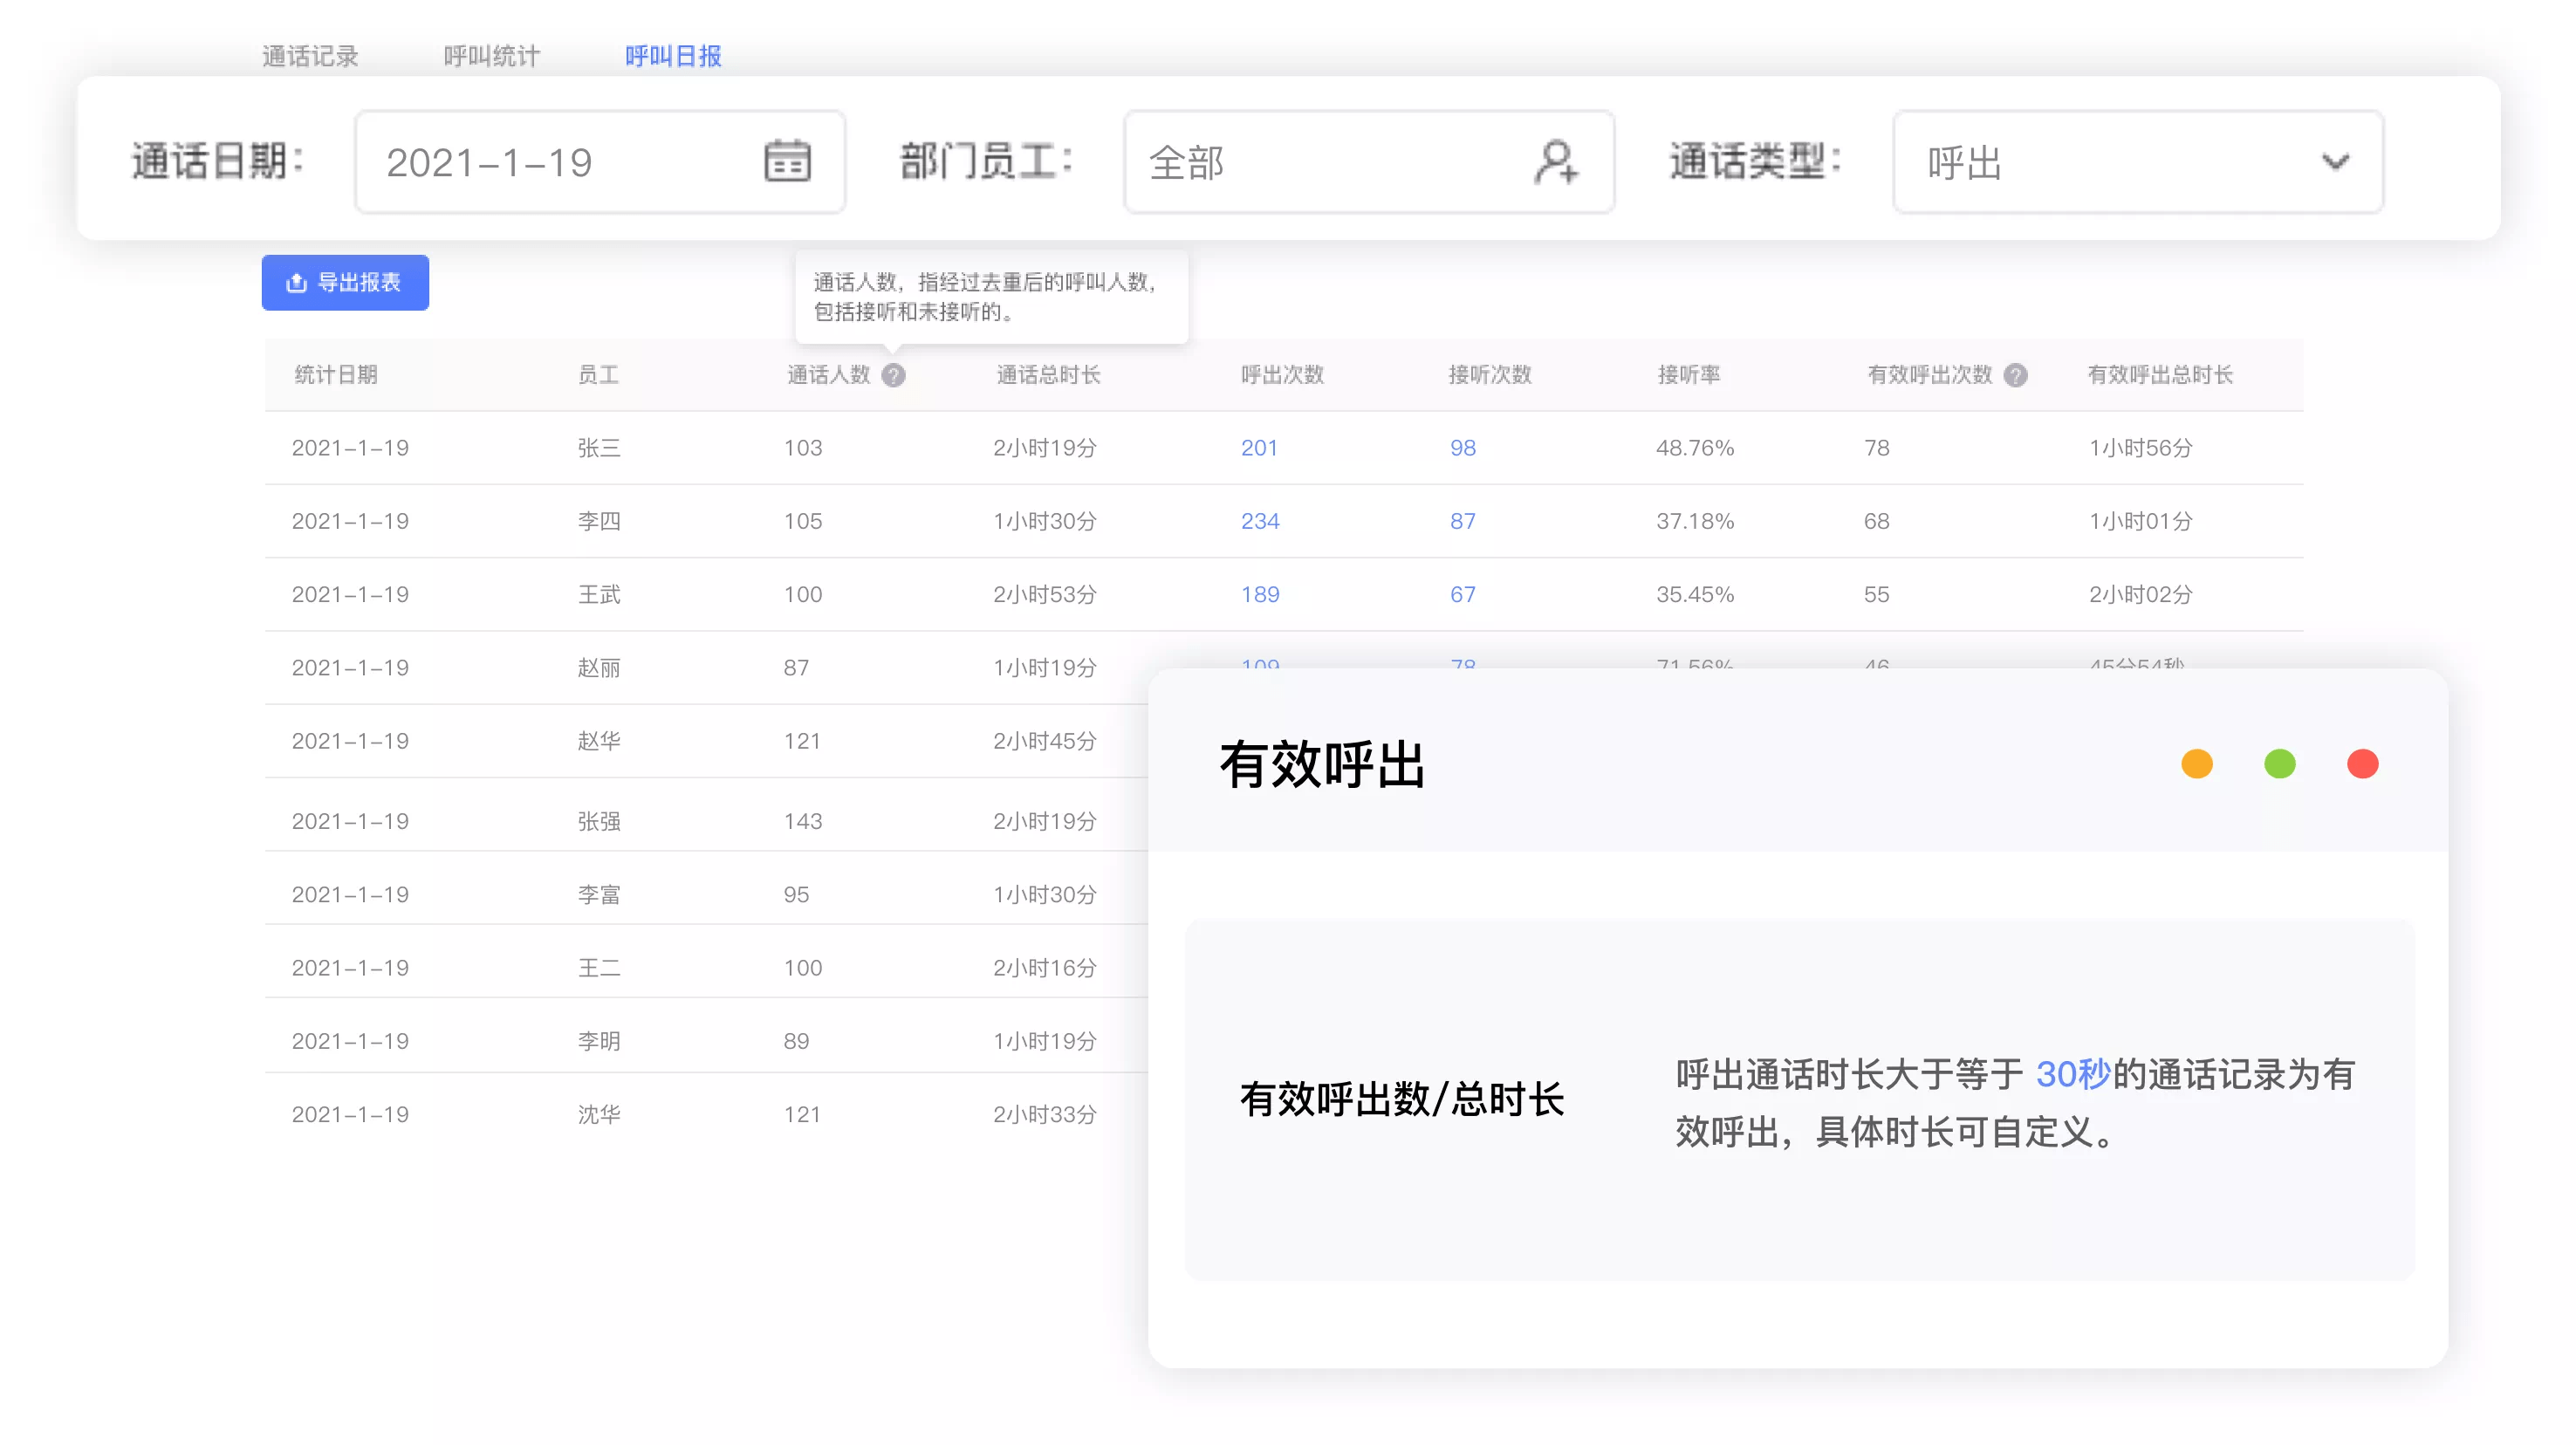Click the 通话日期 input showing 2021-1-19
The width and height of the screenshot is (2576, 1445).
[x=600, y=162]
